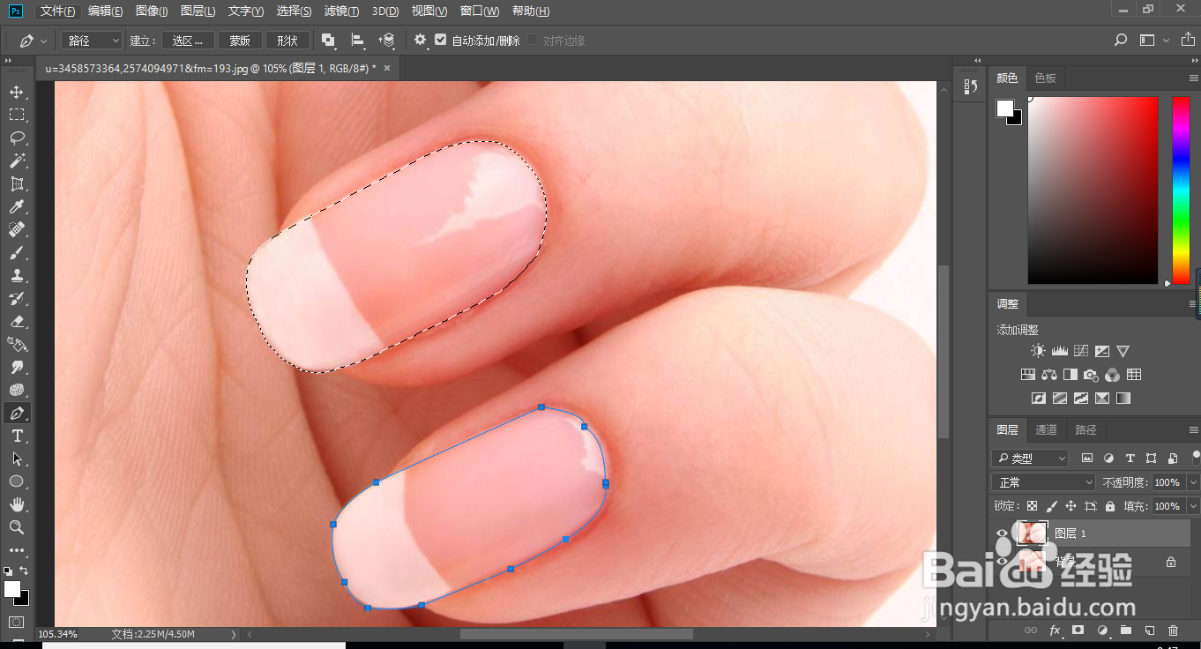The image size is (1201, 649).
Task: Uncheck 自动添加/删除 checkbox
Action: [441, 41]
